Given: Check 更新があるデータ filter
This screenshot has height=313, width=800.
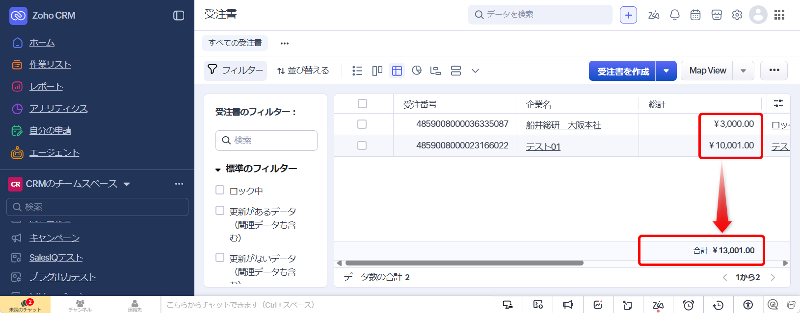Looking at the screenshot, I should pyautogui.click(x=220, y=211).
